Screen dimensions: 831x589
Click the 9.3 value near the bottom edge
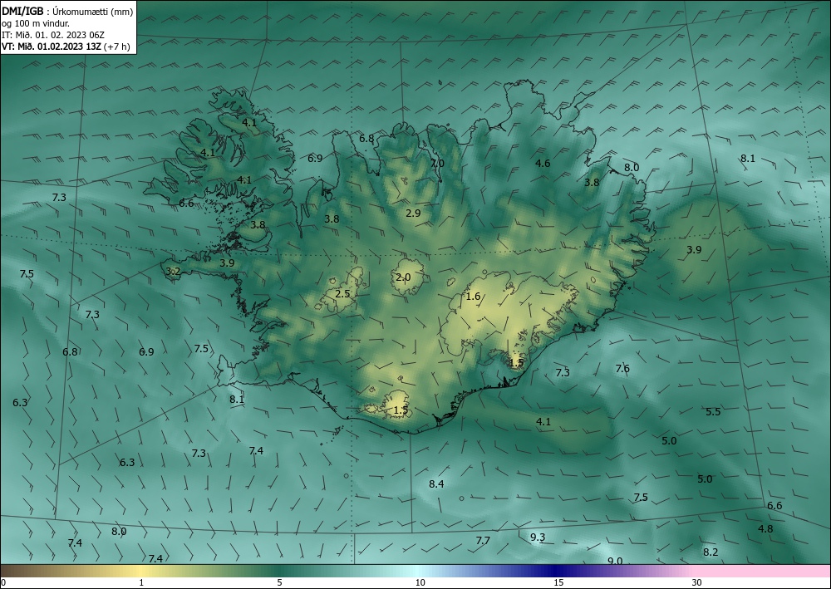(538, 537)
